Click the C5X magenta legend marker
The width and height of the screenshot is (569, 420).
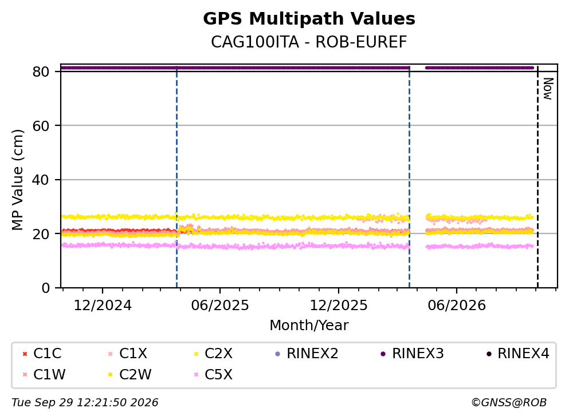[197, 375]
